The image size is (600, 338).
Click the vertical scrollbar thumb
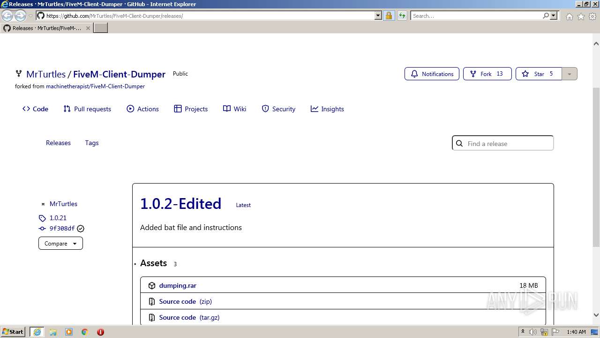596,167
